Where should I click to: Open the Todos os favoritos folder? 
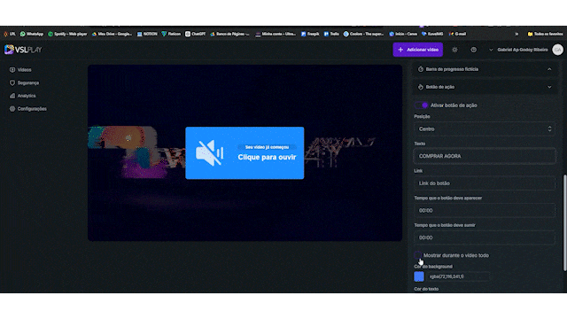(x=546, y=34)
